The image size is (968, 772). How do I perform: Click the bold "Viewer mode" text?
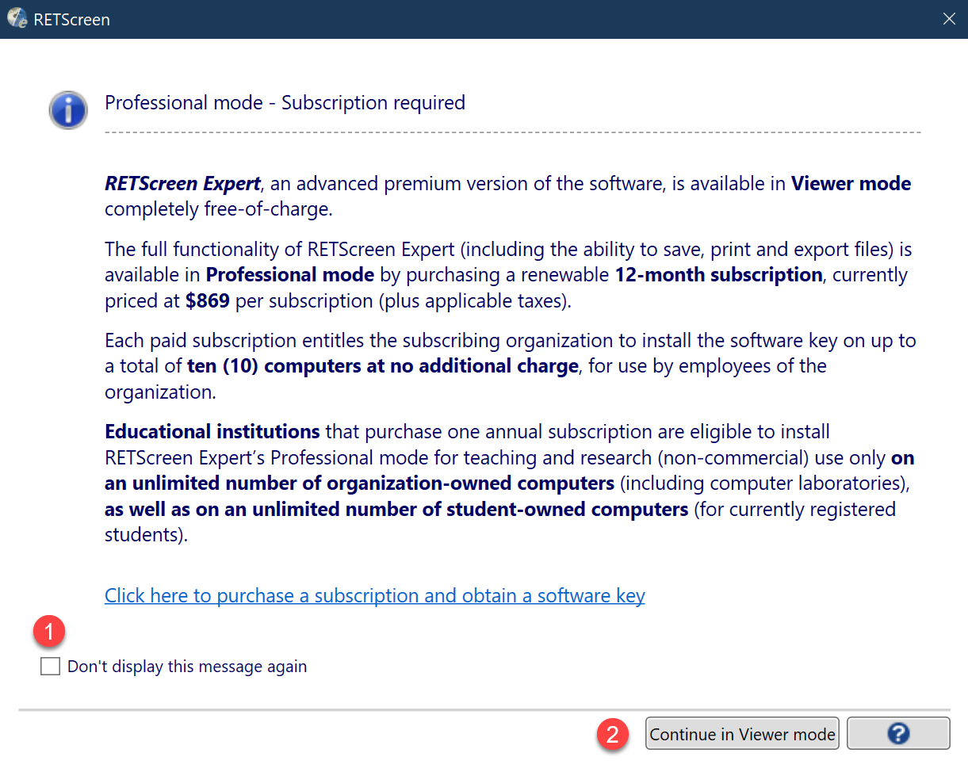[851, 184]
